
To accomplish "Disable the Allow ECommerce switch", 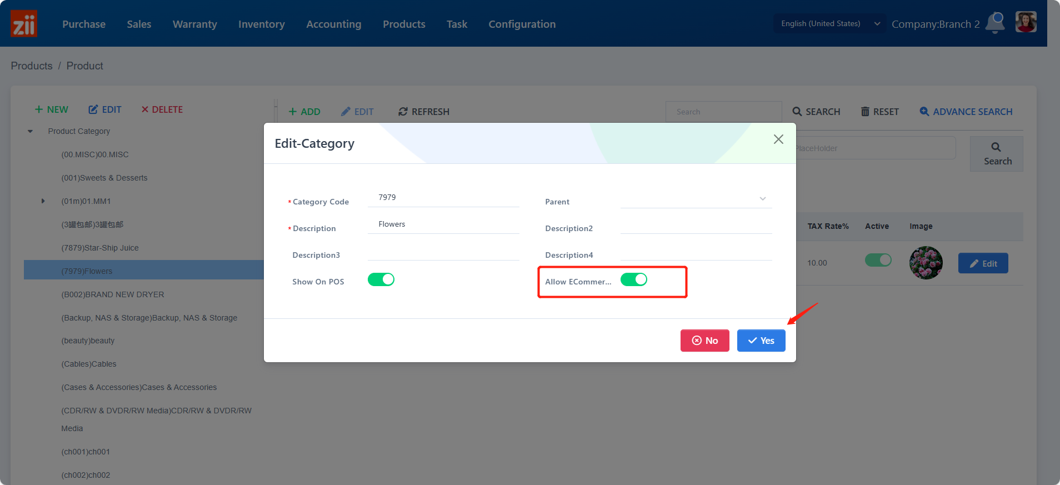I will 633,279.
